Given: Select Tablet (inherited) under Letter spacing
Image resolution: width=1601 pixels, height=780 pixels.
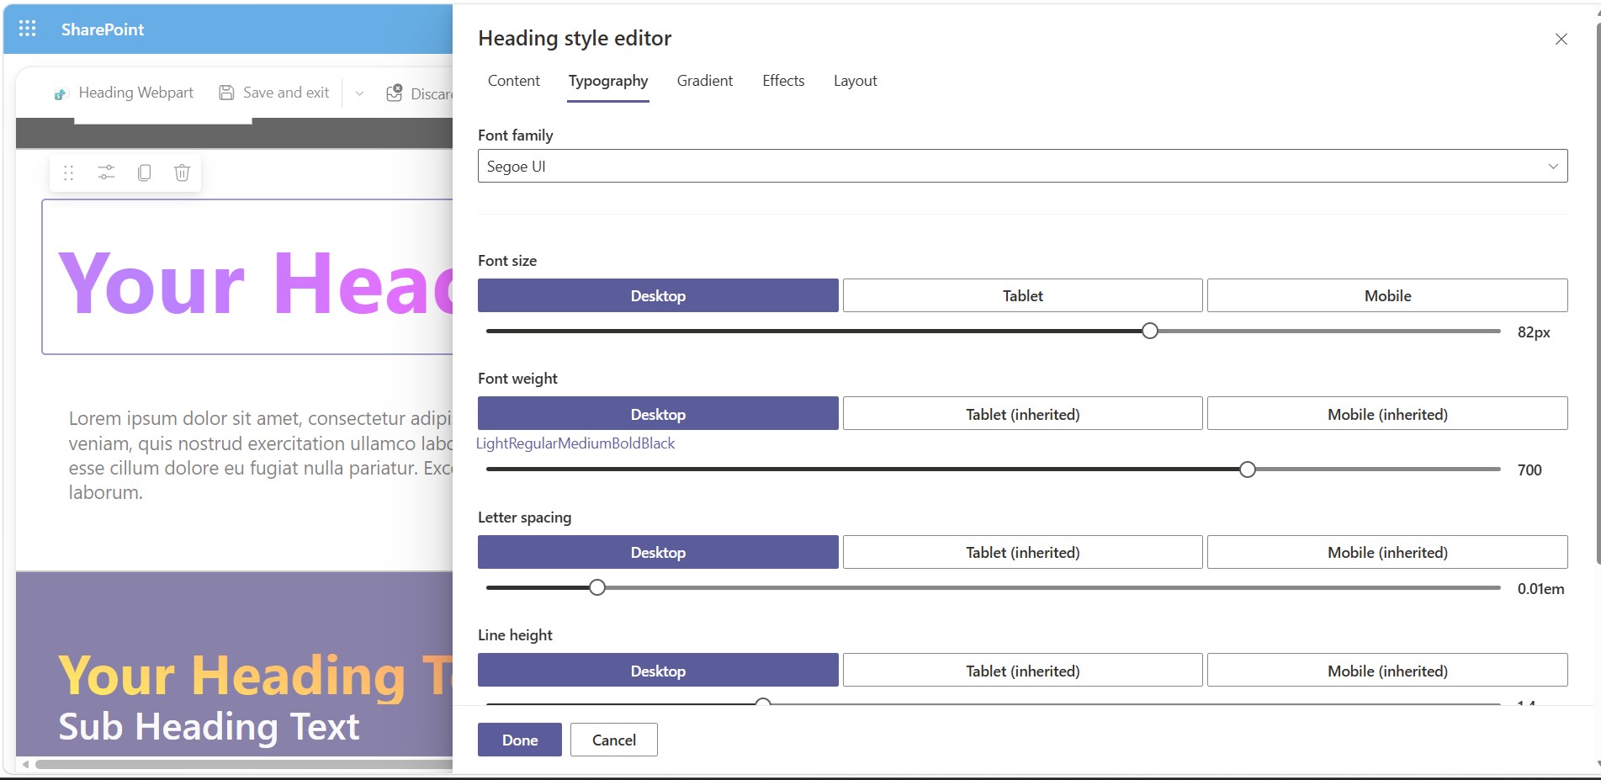Looking at the screenshot, I should [x=1022, y=552].
